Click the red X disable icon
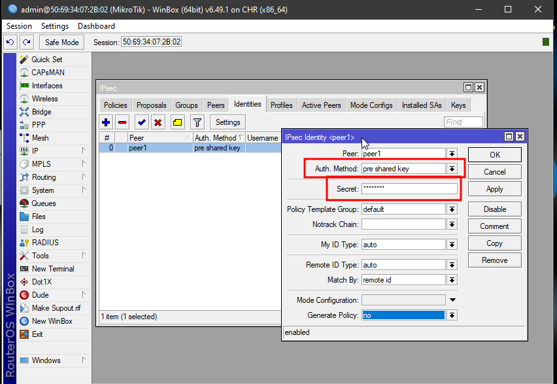The width and height of the screenshot is (557, 384). (x=158, y=122)
